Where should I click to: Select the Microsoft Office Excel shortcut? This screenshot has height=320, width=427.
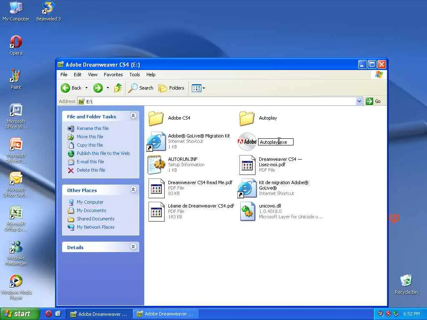click(16, 218)
